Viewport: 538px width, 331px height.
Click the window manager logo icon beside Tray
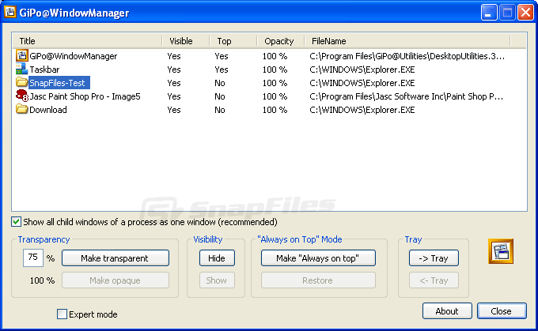tap(501, 251)
